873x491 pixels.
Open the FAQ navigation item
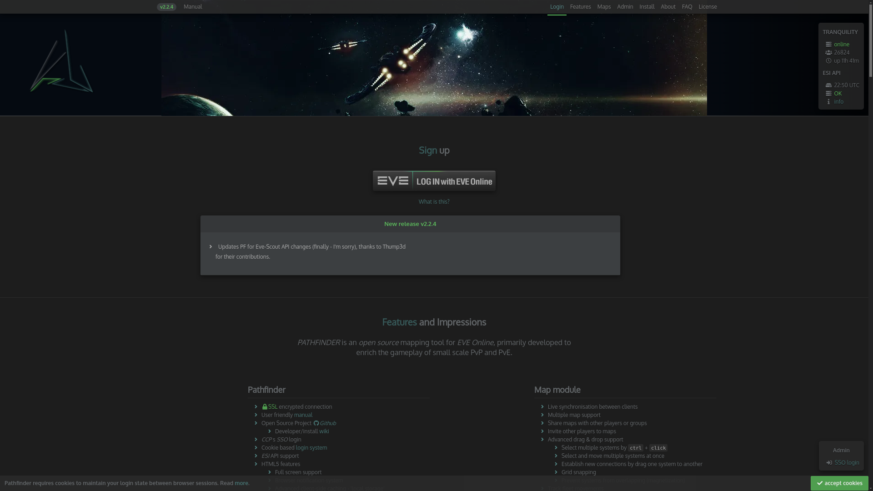pyautogui.click(x=687, y=7)
